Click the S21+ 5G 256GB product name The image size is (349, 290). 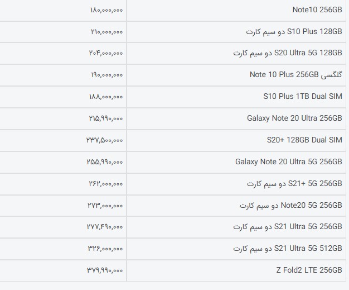pyautogui.click(x=294, y=183)
